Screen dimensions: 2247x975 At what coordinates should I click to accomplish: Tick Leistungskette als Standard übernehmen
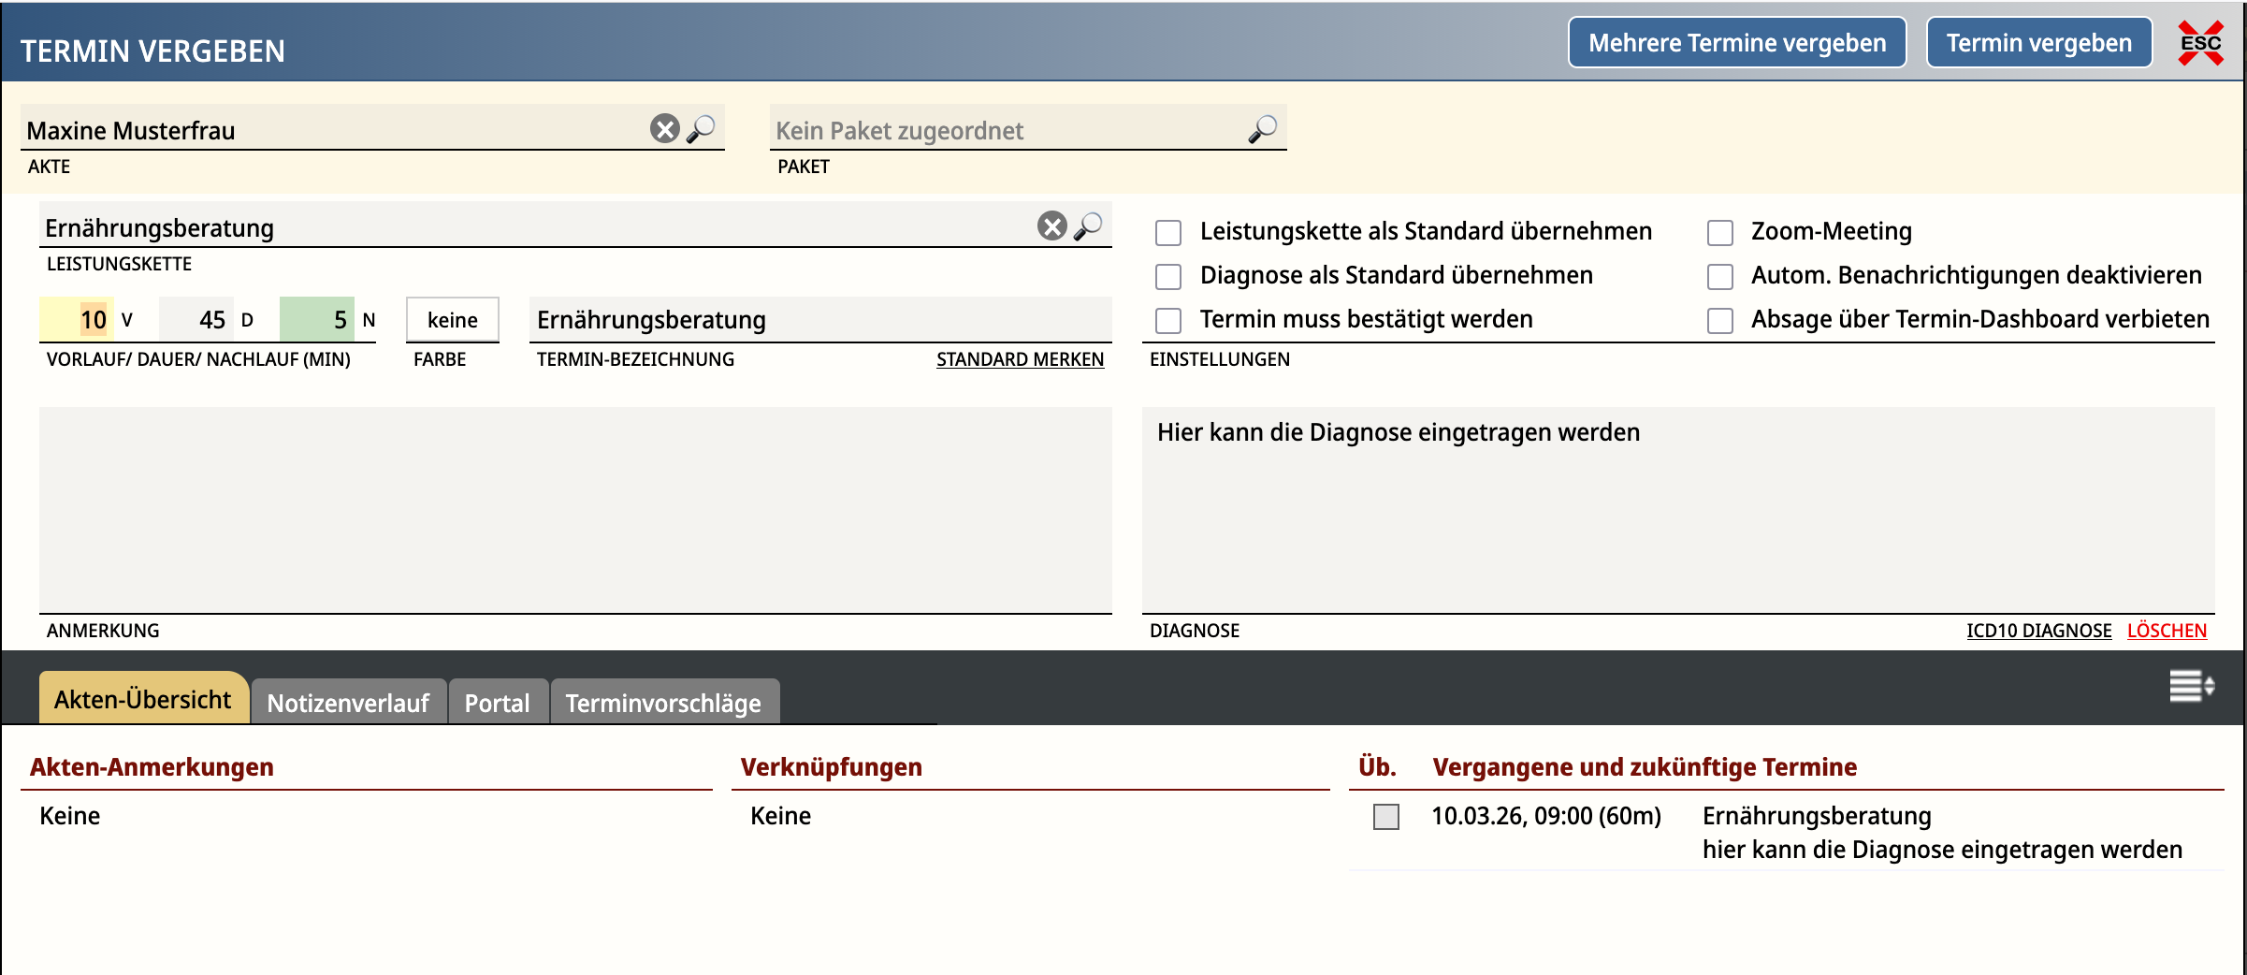click(1168, 232)
